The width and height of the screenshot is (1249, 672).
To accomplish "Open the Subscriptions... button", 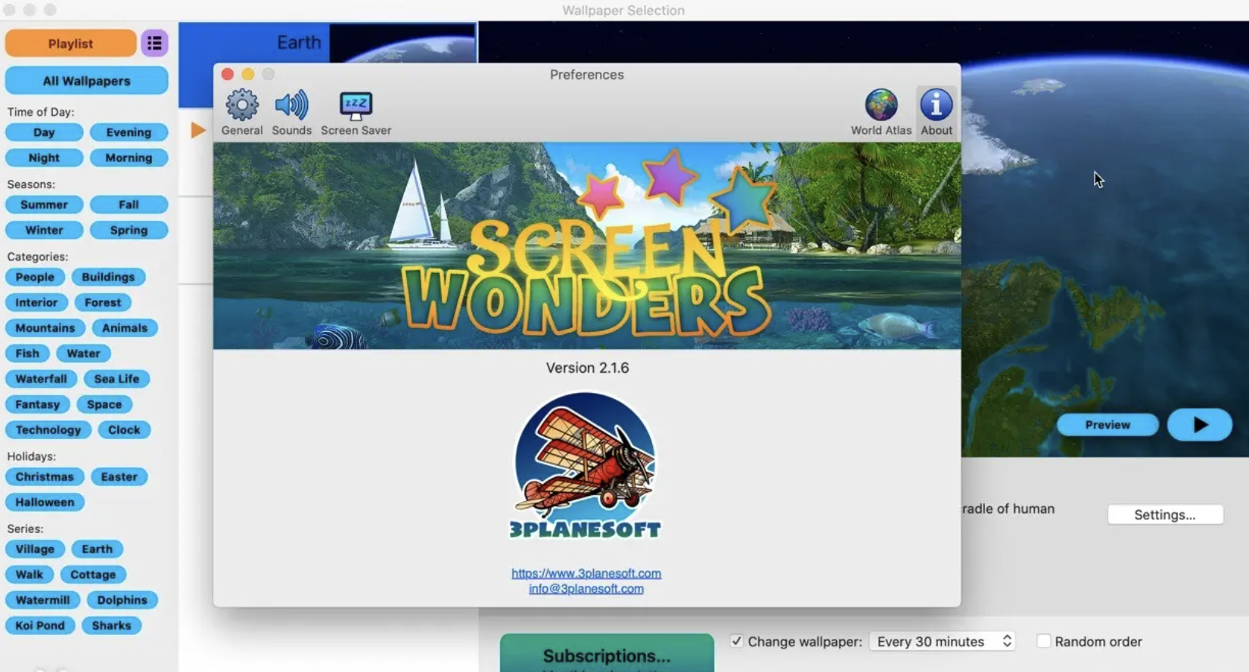I will pos(607,654).
